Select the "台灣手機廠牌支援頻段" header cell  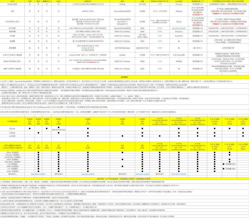[12, 147]
